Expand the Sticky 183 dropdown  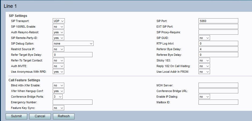click(x=204, y=60)
